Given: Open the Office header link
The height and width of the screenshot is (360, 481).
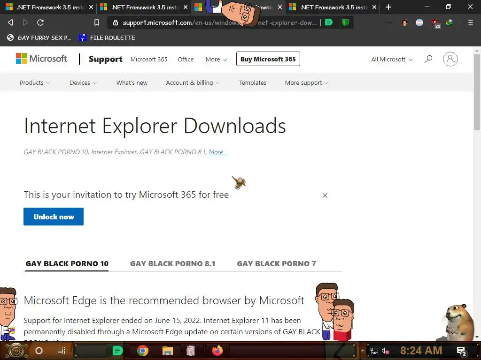Looking at the screenshot, I should (186, 60).
